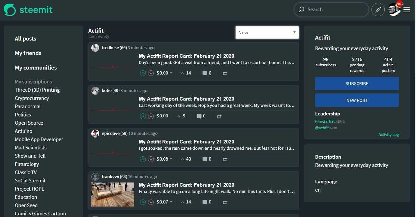Open the Project HOPE community
This screenshot has width=416, height=217.
[29, 189]
